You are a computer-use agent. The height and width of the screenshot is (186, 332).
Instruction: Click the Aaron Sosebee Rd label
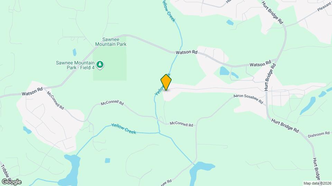pos(248,99)
